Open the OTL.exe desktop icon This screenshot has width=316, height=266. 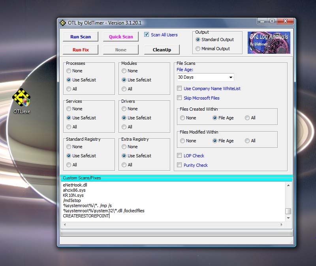[22, 101]
